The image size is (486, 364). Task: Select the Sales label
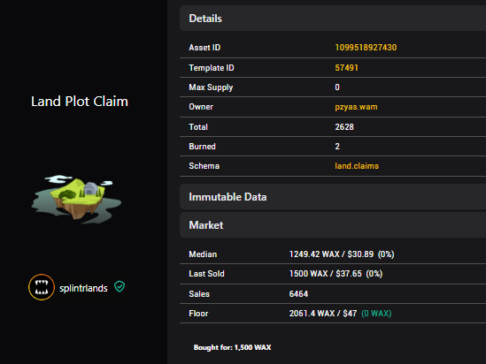click(x=199, y=294)
